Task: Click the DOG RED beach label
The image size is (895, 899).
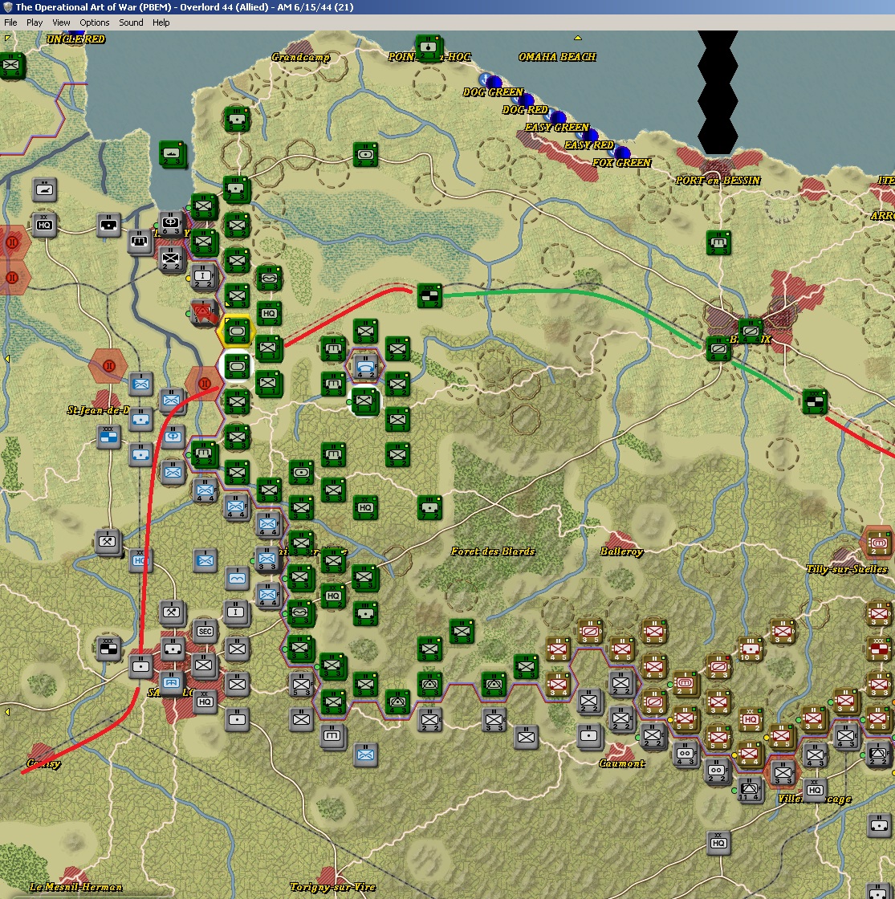Action: click(x=525, y=109)
